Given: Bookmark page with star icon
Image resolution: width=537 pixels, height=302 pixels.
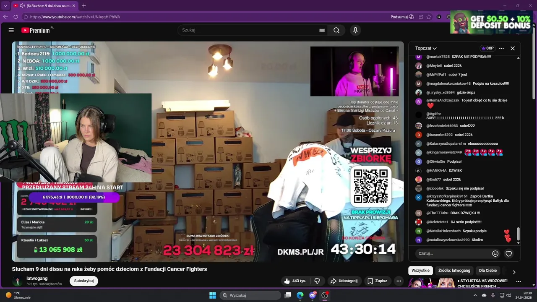Looking at the screenshot, I should click(429, 17).
